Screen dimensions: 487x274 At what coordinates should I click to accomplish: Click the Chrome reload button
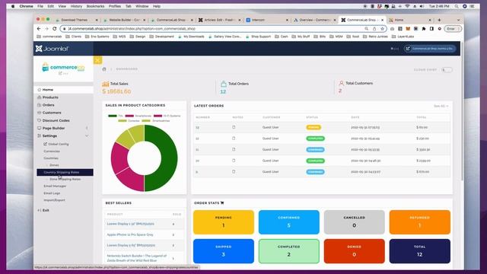tap(54, 29)
